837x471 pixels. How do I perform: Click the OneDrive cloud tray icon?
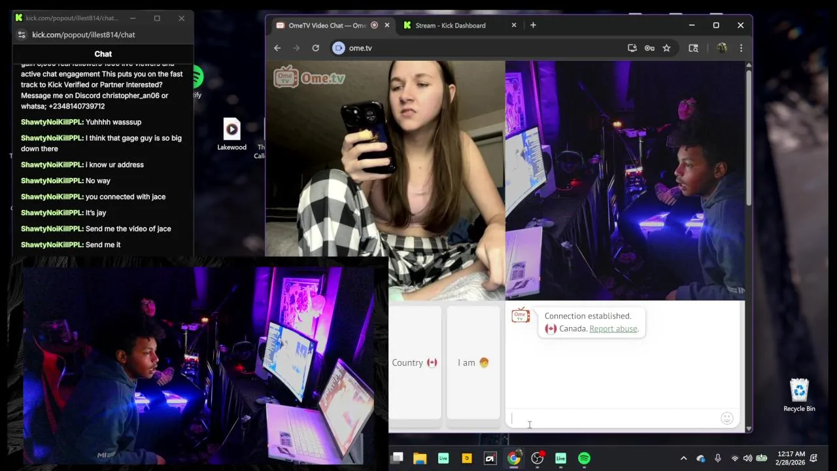pos(701,459)
